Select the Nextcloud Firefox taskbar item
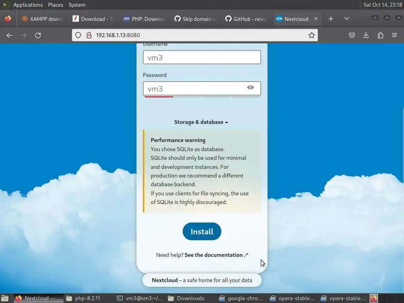Image resolution: width=404 pixels, height=303 pixels. tap(39, 298)
